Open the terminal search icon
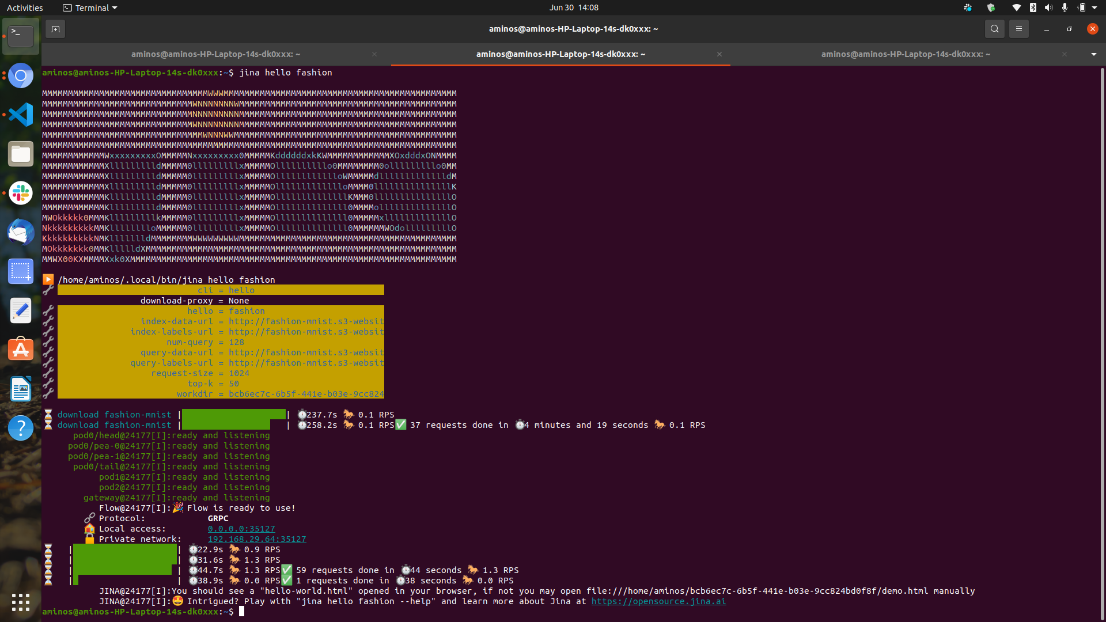This screenshot has width=1106, height=622. (x=994, y=29)
